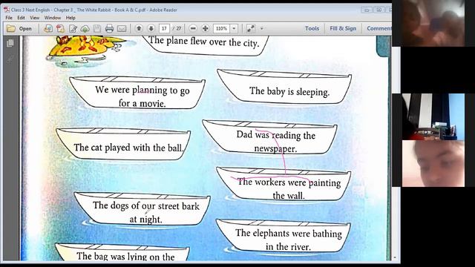The height and width of the screenshot is (267, 475).
Task: Open the Fill & Sign pane
Action: [x=343, y=28]
